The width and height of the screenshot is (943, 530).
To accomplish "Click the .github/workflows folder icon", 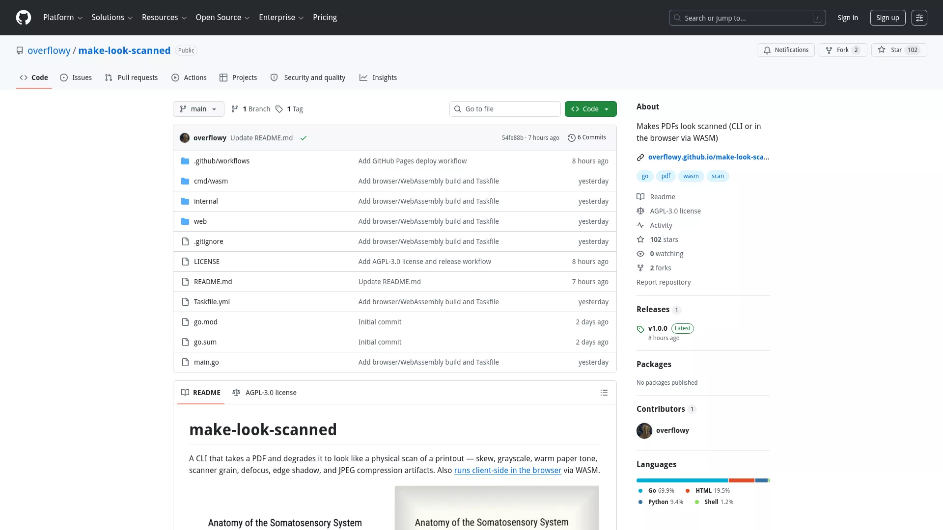I will coord(185,161).
